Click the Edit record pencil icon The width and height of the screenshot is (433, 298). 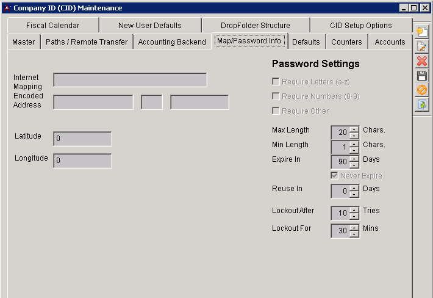(421, 46)
